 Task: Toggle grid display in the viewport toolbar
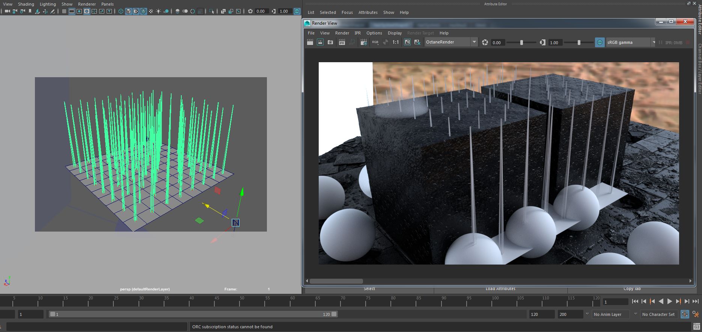point(64,11)
